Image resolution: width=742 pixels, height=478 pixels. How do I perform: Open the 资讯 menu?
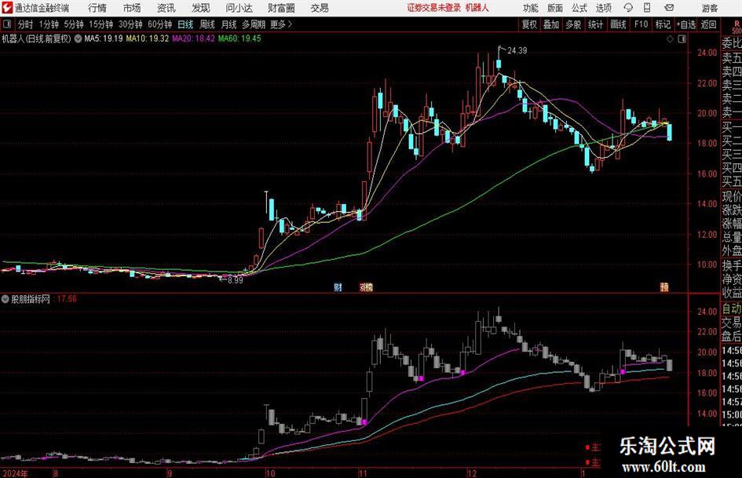pos(166,8)
